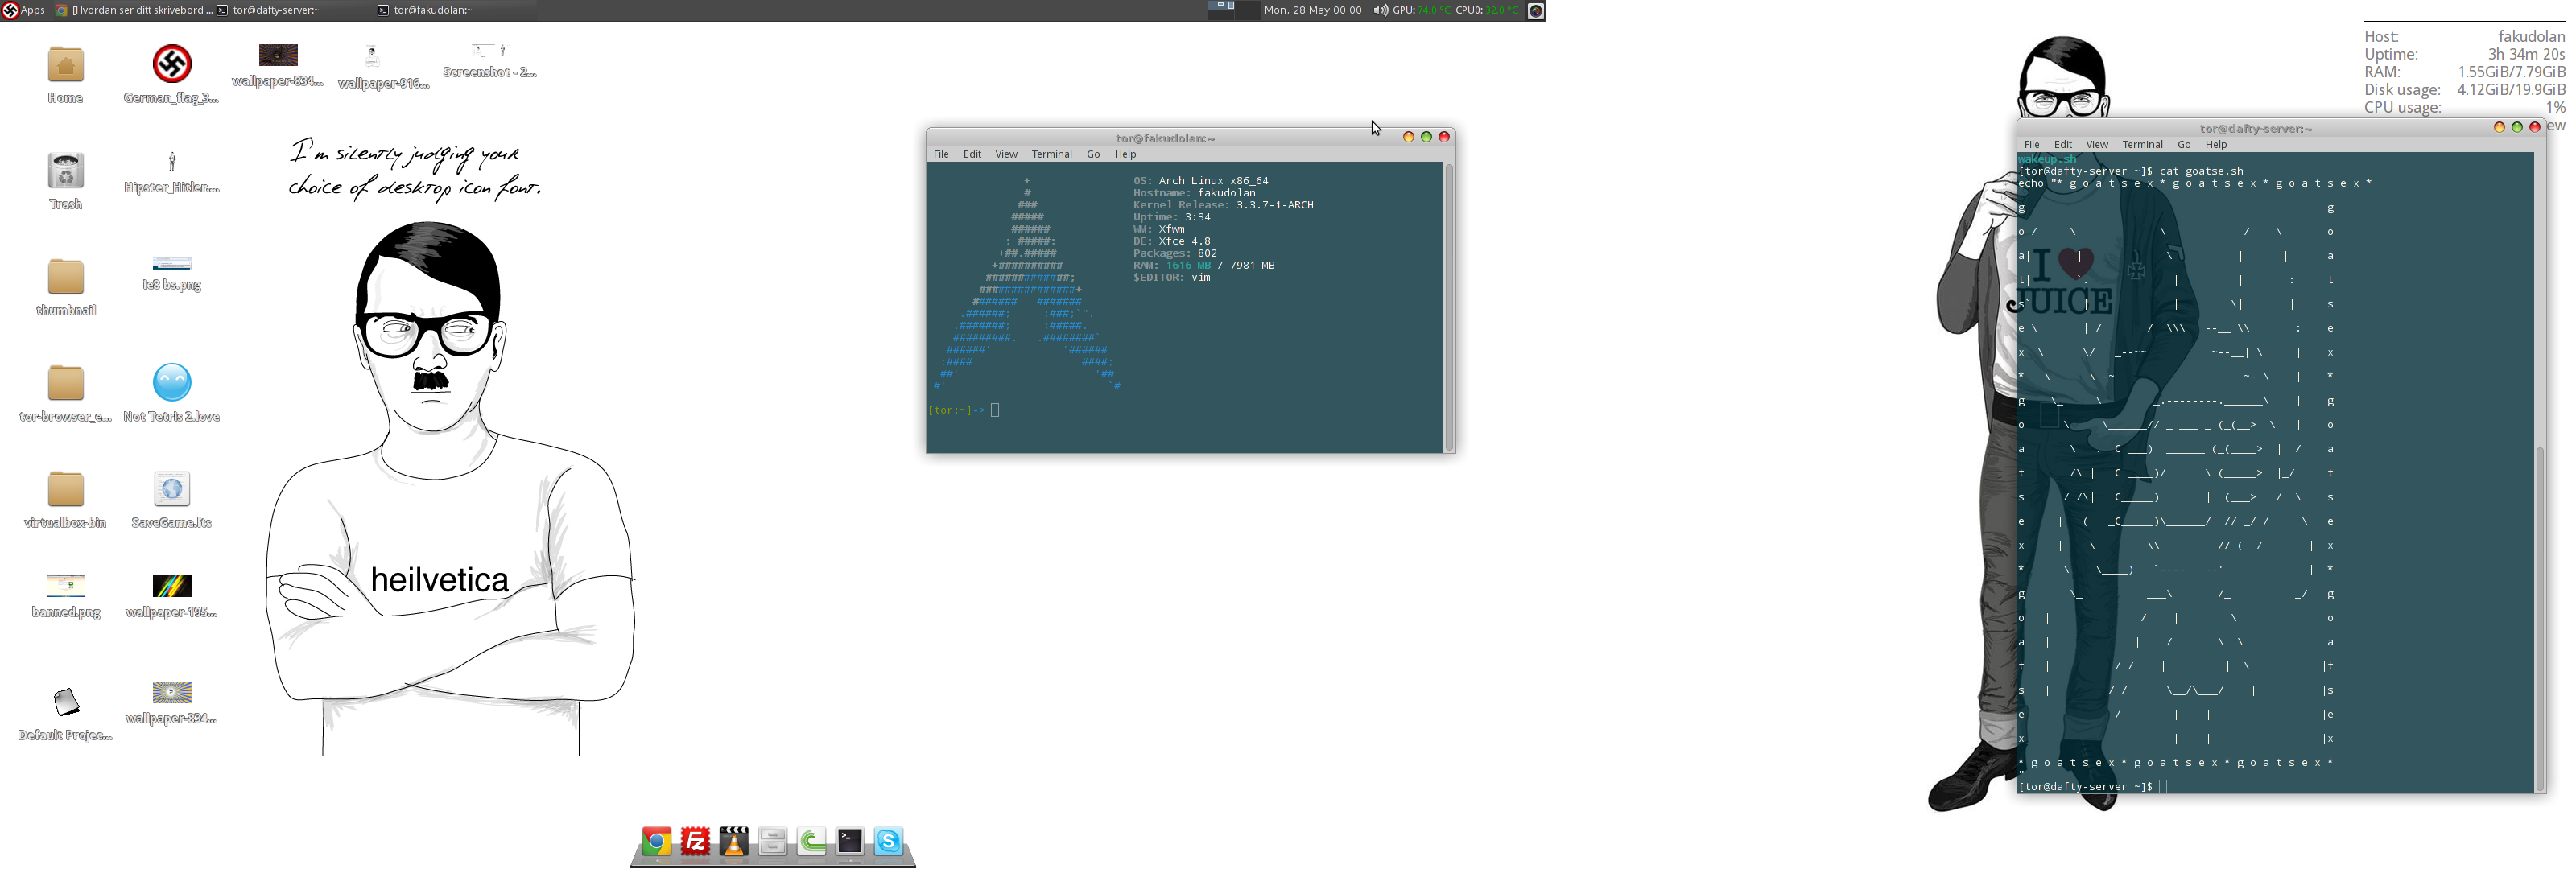The height and width of the screenshot is (869, 2576).
Task: Open FileZilla from the dock
Action: point(695,842)
